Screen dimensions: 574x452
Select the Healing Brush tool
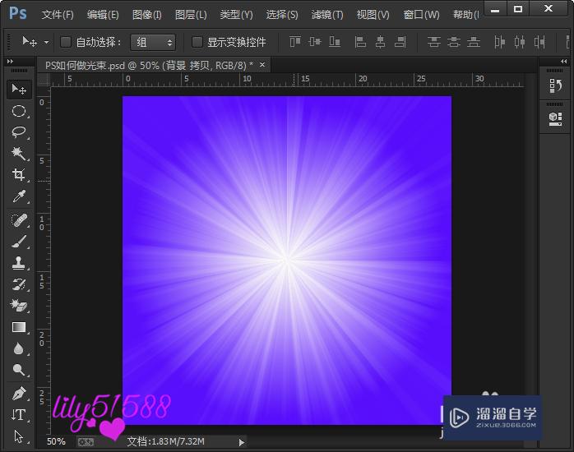click(19, 220)
